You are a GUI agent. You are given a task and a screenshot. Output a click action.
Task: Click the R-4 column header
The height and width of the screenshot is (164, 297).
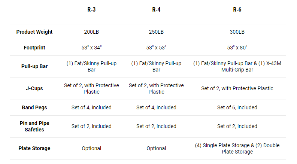pos(156,10)
